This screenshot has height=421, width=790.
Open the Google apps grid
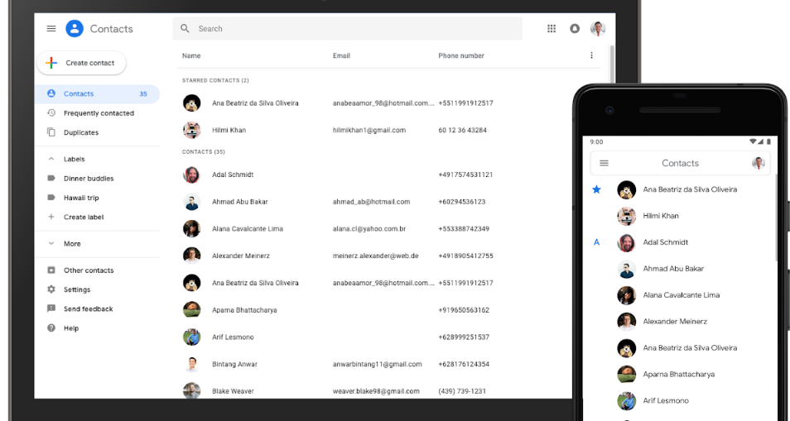pyautogui.click(x=552, y=29)
